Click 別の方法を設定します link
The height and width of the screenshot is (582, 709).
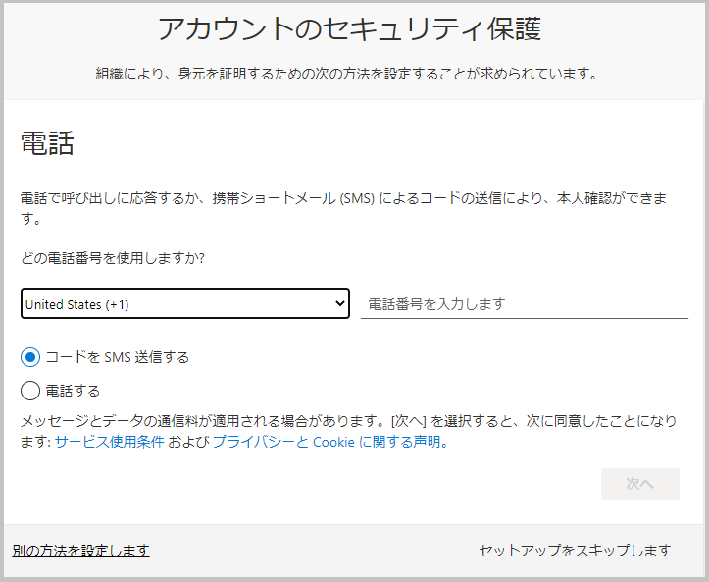tap(80, 551)
